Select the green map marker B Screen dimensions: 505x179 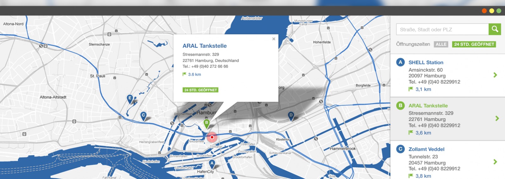point(207,124)
